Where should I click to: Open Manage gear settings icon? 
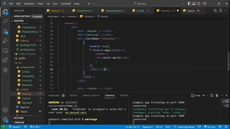(5, 119)
